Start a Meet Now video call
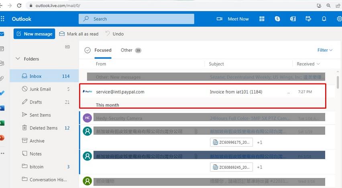Image resolution: width=342 pixels, height=188 pixels. (232, 19)
